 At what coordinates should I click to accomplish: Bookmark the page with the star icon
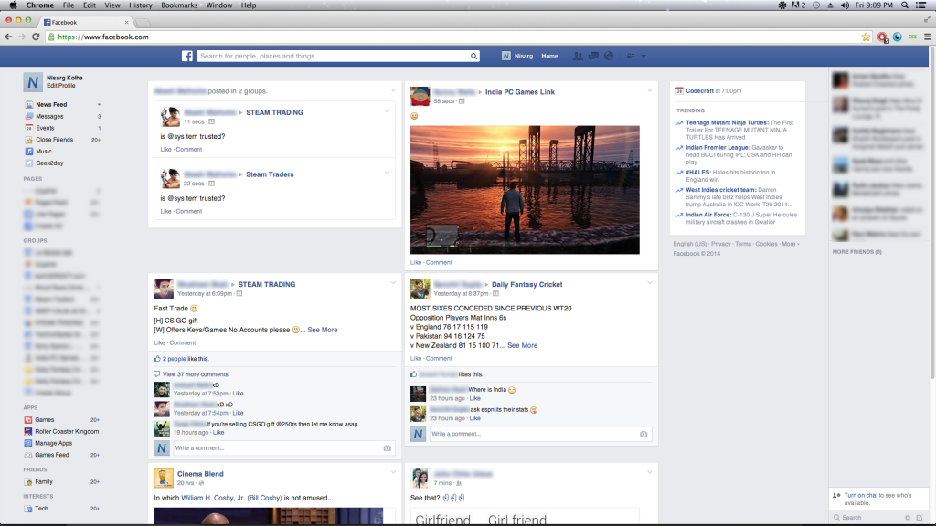pos(867,37)
